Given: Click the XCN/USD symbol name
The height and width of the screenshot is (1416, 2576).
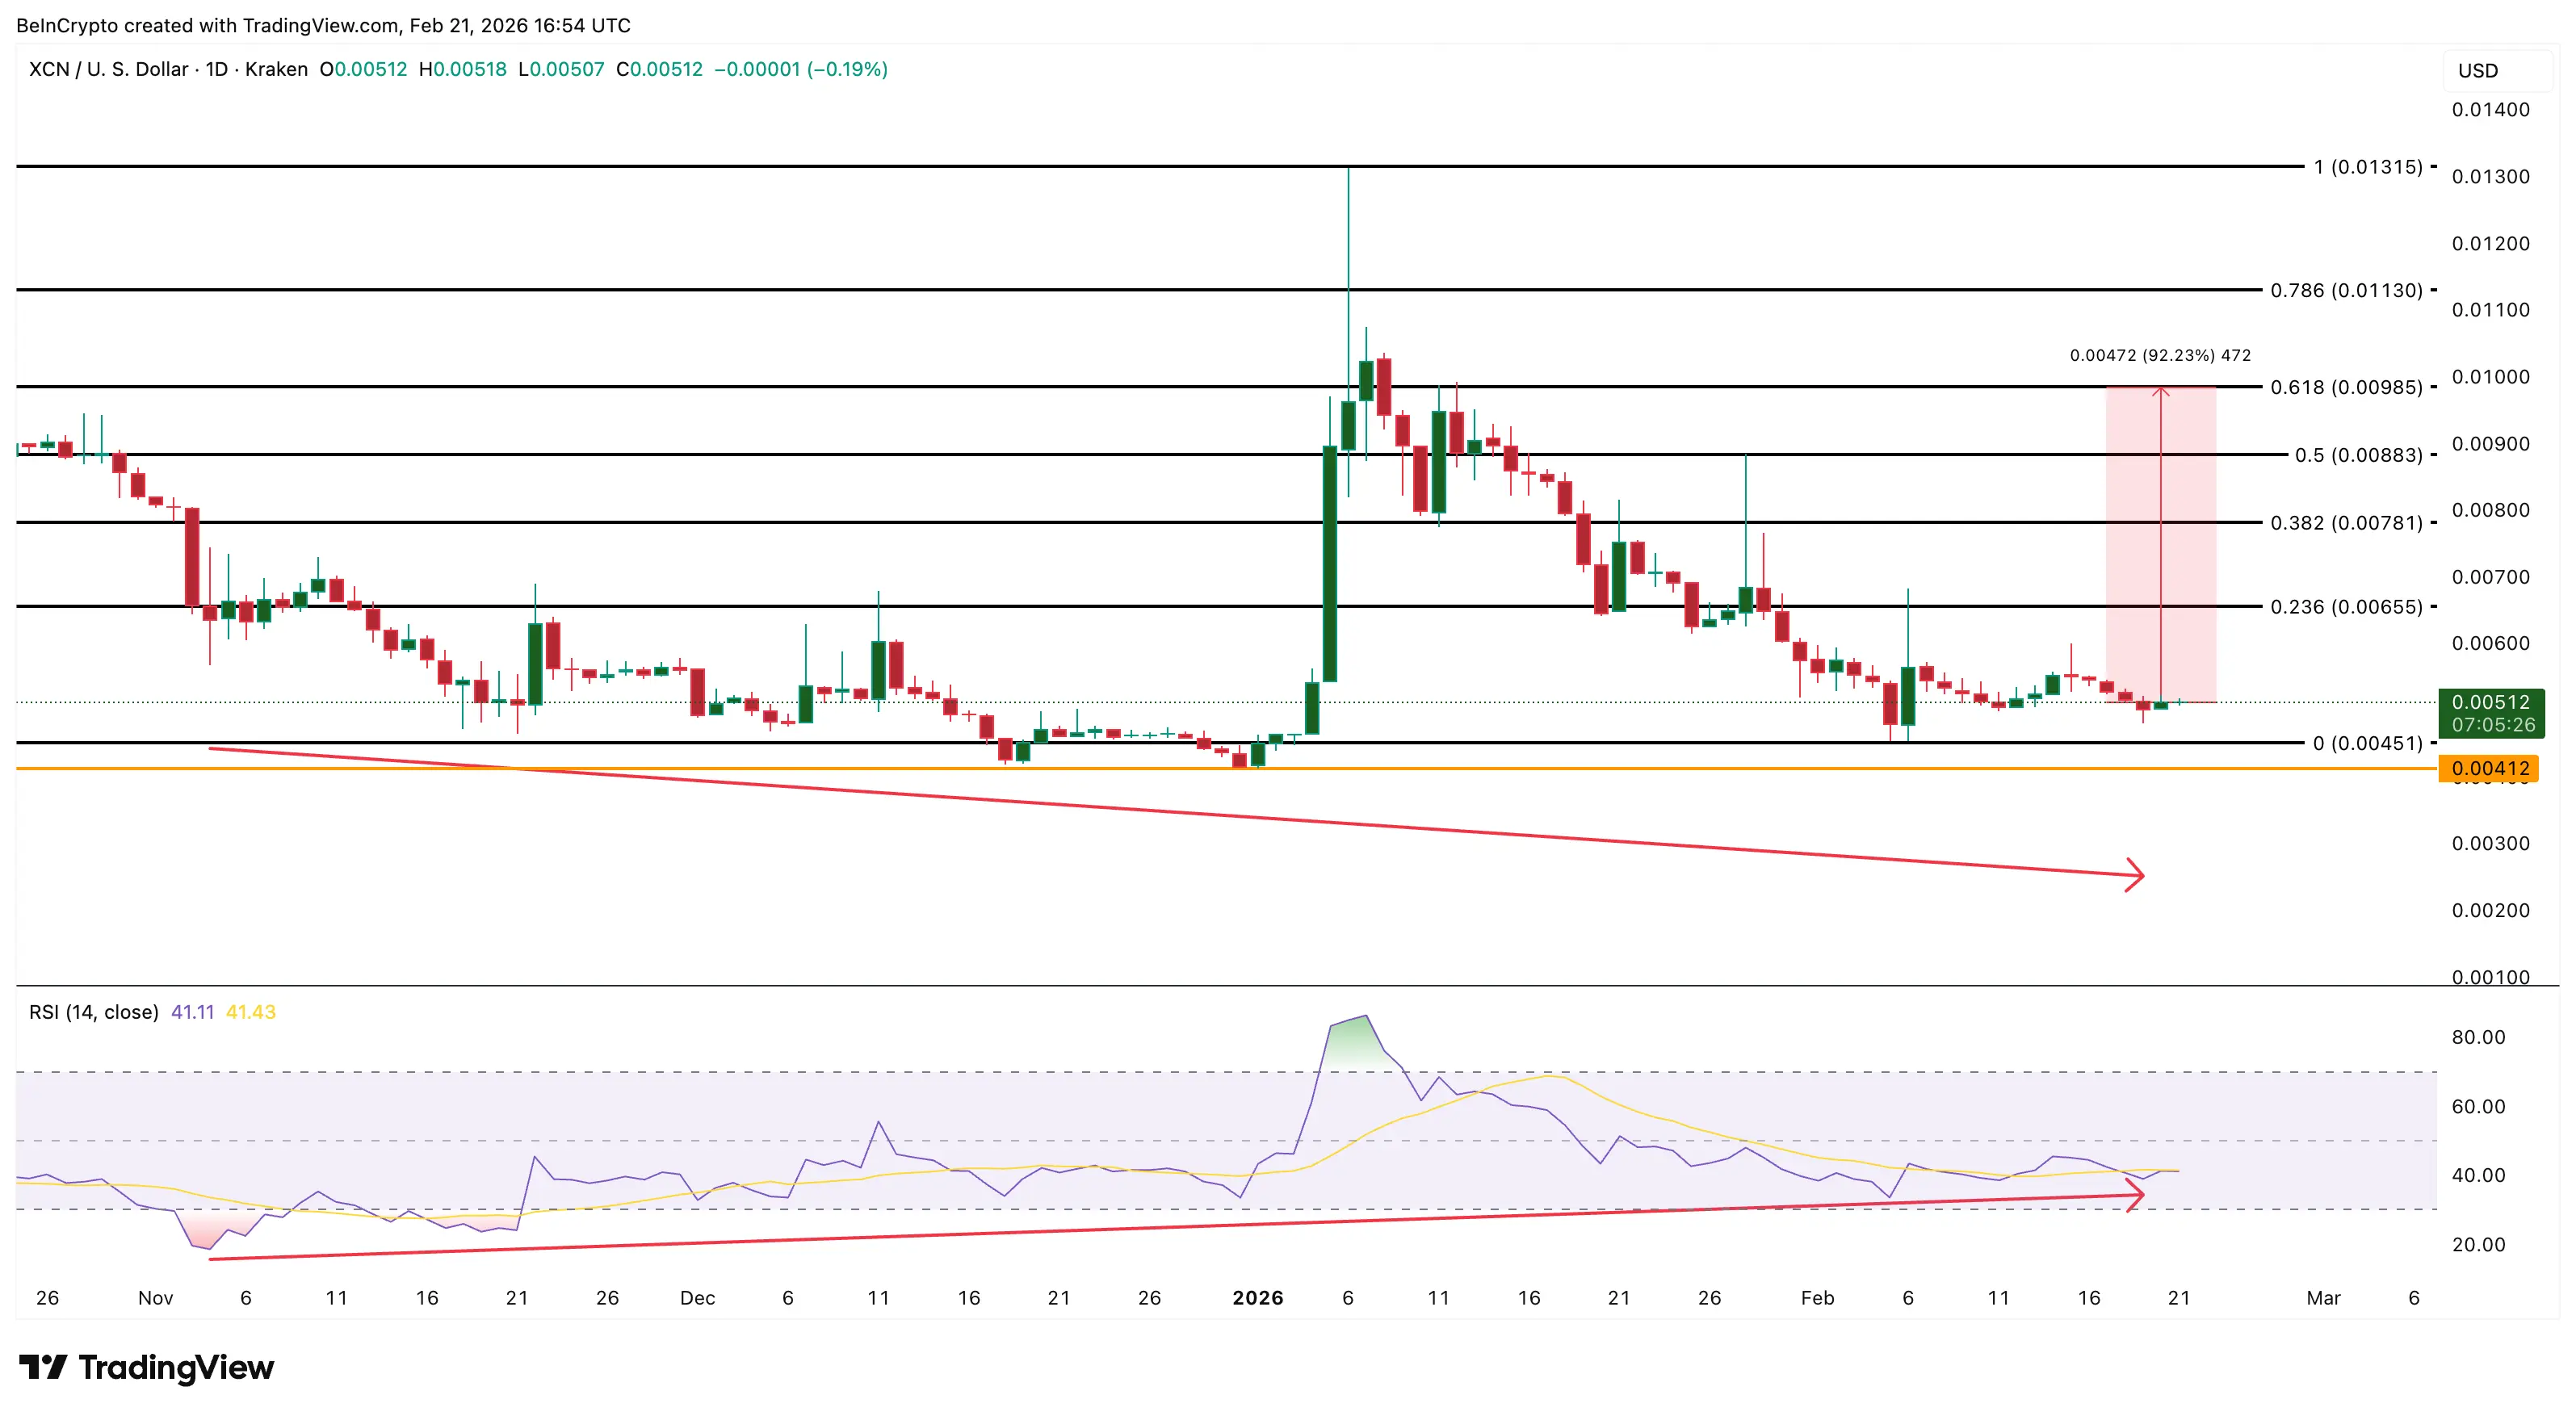Looking at the screenshot, I should click(x=110, y=70).
